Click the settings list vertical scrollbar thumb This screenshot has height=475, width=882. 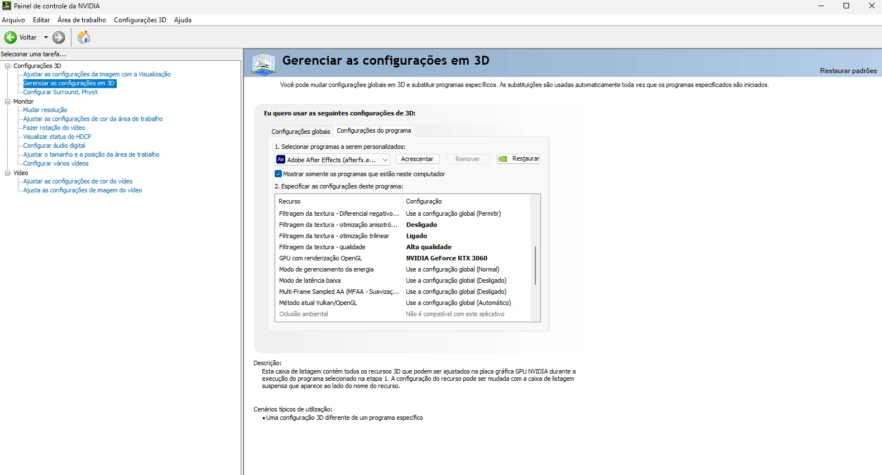[x=535, y=265]
